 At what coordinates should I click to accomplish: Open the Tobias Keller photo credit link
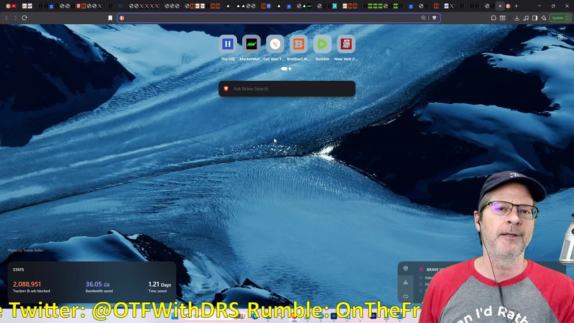[x=26, y=250]
